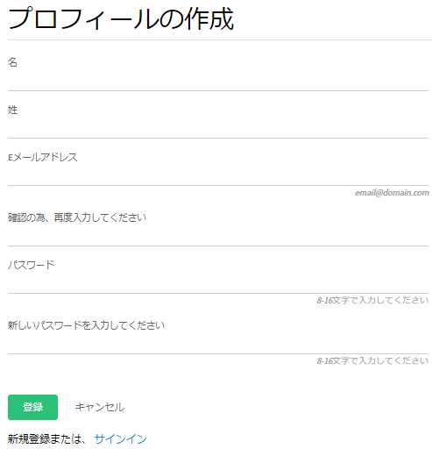Screen dimensions: 432x463
Task: Click the 新規登録または text
Action: tap(46, 438)
